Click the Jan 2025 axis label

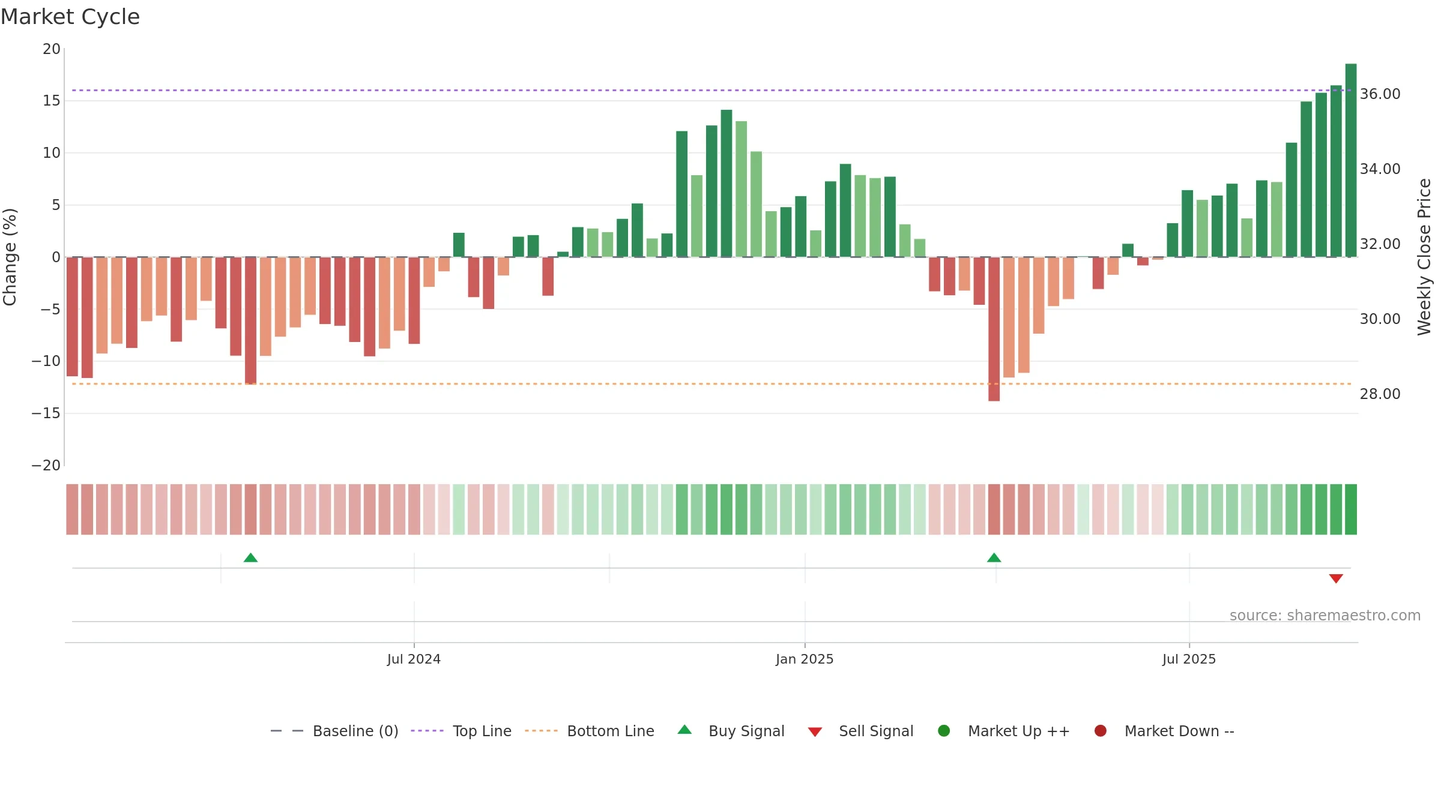[805, 659]
